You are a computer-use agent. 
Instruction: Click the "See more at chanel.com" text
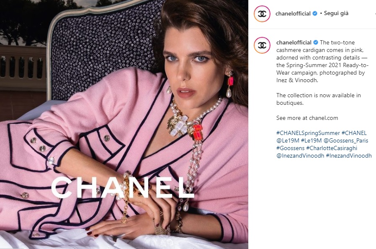coord(307,118)
